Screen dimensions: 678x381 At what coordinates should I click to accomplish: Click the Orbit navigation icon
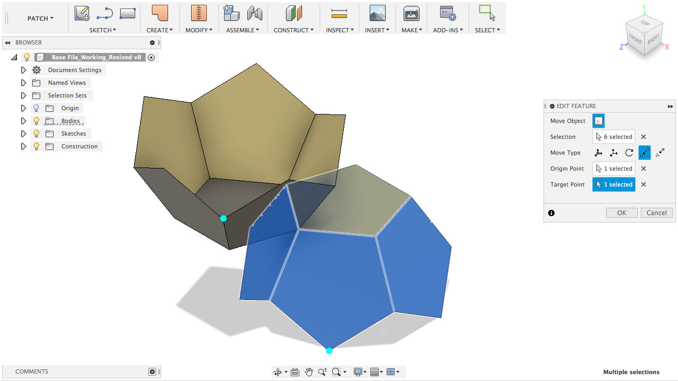click(278, 372)
